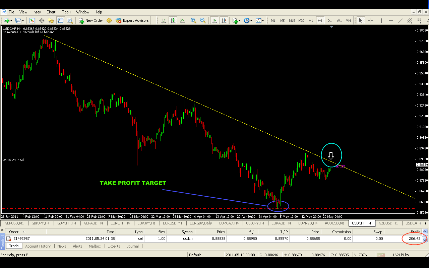
Task: Expand the Periodicity clock dropdown
Action: [248, 20]
